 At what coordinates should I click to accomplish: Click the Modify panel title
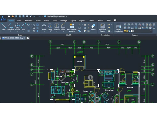(x=69, y=35)
